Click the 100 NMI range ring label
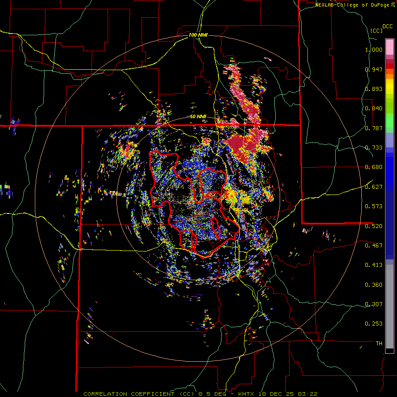Image resolution: width=397 pixels, height=397 pixels. (198, 35)
